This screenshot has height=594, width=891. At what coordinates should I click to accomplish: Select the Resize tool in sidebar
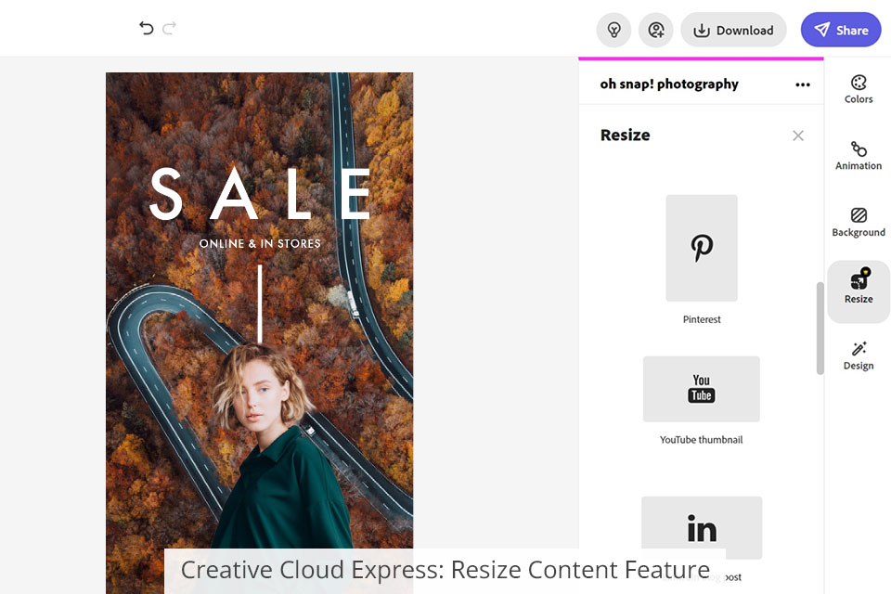tap(858, 291)
